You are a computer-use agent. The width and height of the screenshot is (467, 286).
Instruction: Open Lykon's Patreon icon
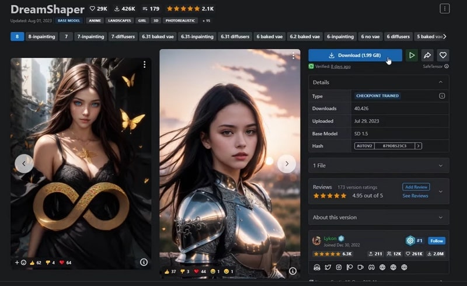coord(349,267)
